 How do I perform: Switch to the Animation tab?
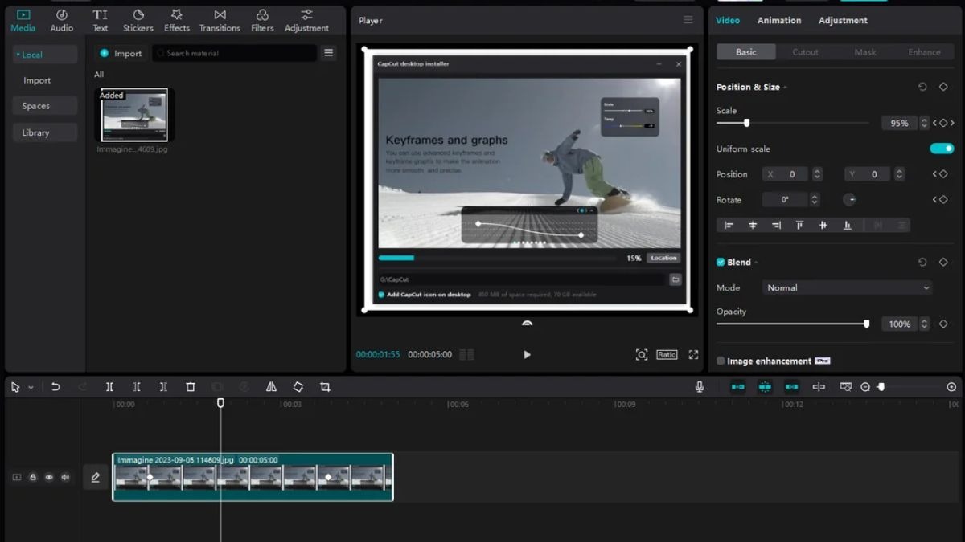779,20
